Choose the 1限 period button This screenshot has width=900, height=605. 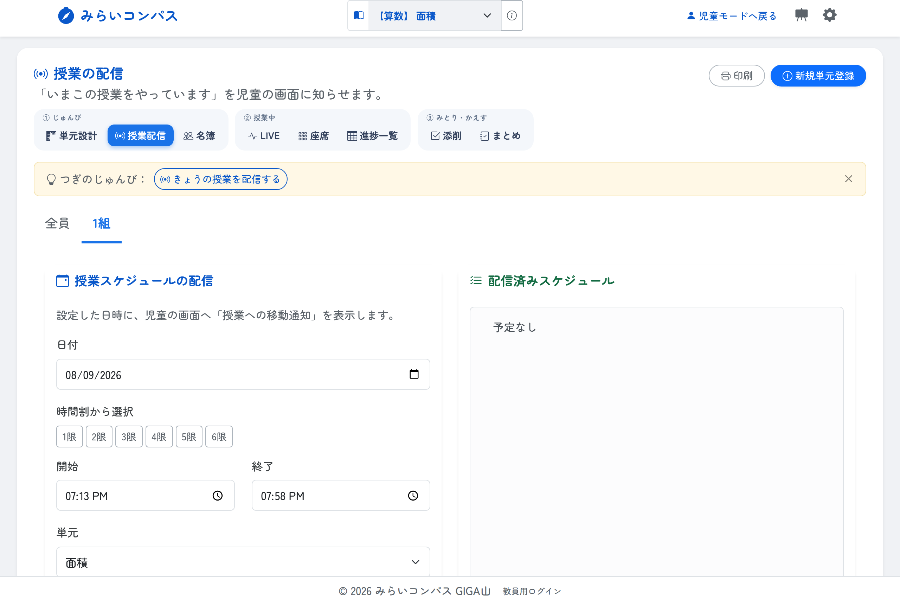(69, 437)
